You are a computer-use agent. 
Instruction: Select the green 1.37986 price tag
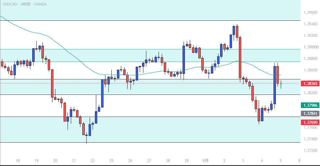(x=310, y=105)
